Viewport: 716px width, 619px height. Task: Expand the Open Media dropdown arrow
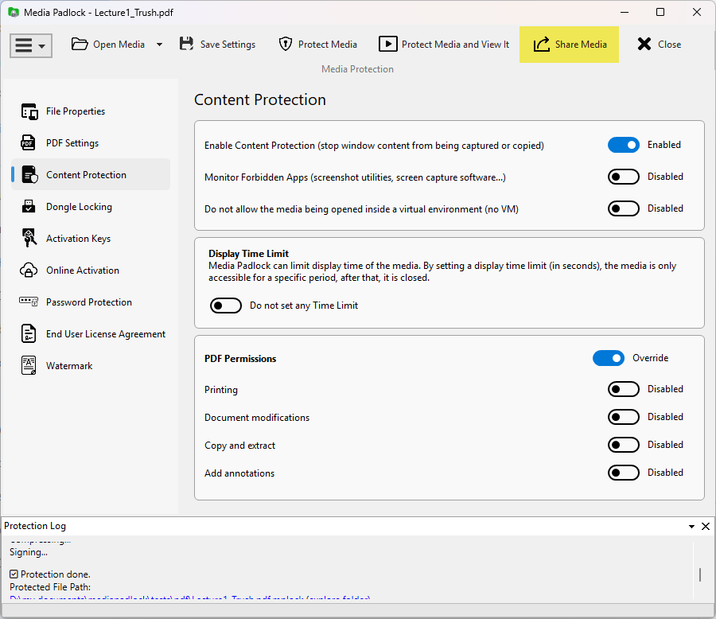pyautogui.click(x=159, y=45)
